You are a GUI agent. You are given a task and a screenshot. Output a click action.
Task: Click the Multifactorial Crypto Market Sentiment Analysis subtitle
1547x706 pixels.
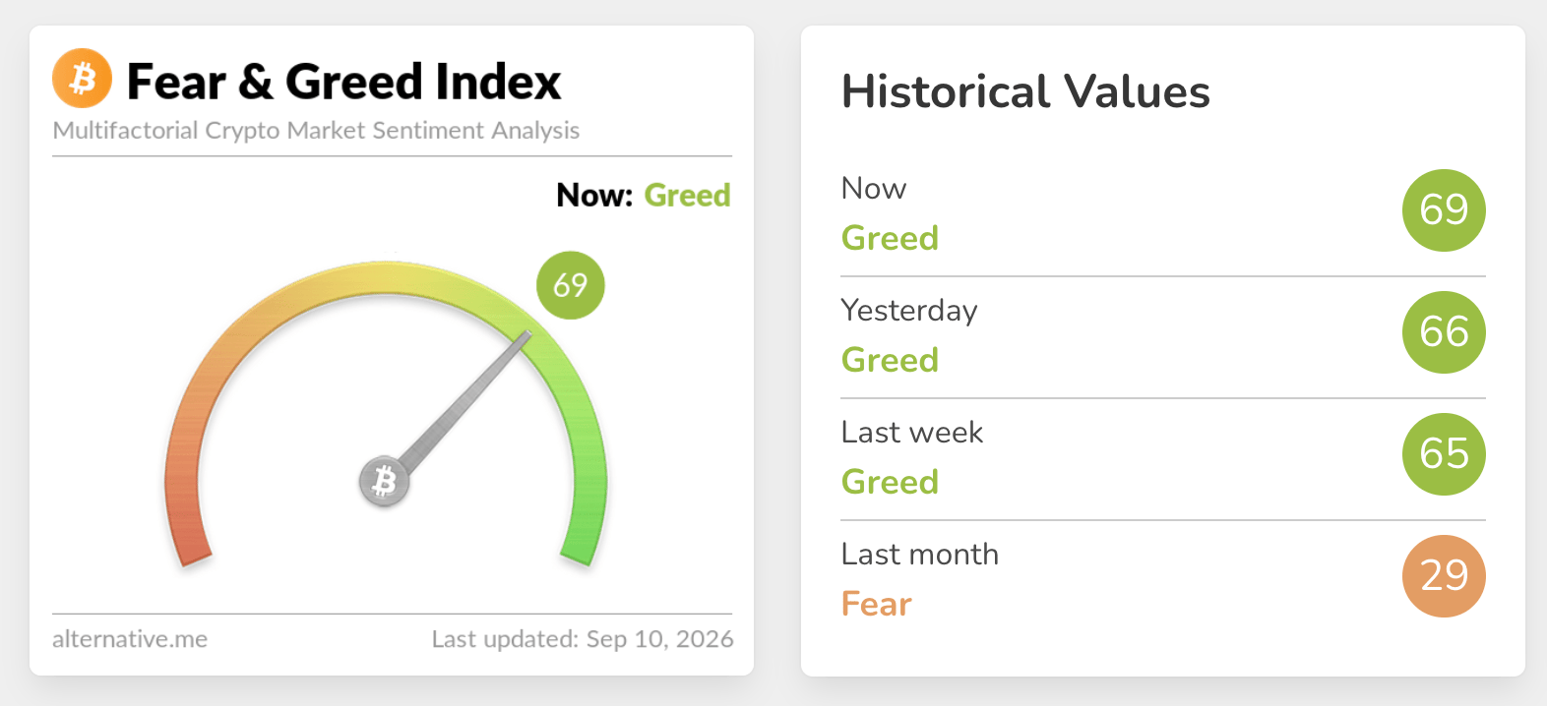[316, 130]
